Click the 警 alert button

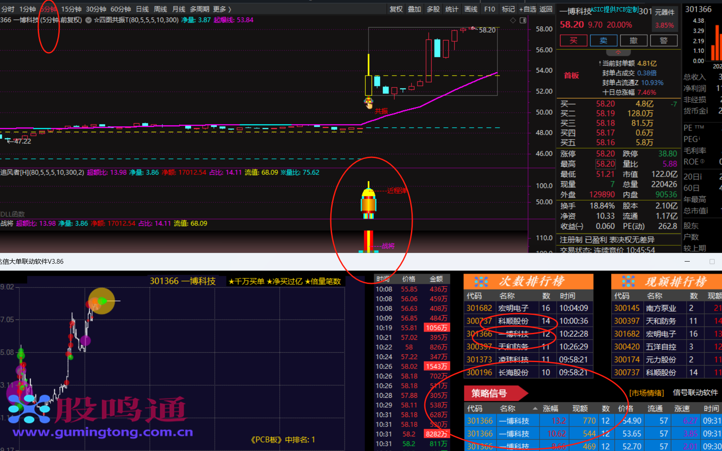(664, 40)
